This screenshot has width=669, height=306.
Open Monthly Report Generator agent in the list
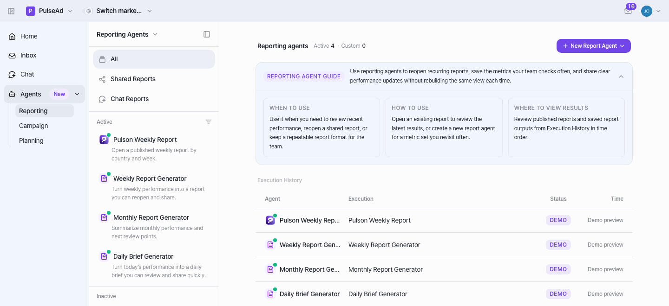(x=154, y=226)
